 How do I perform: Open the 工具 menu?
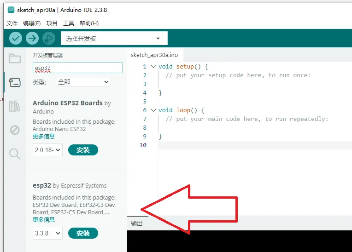click(68, 23)
